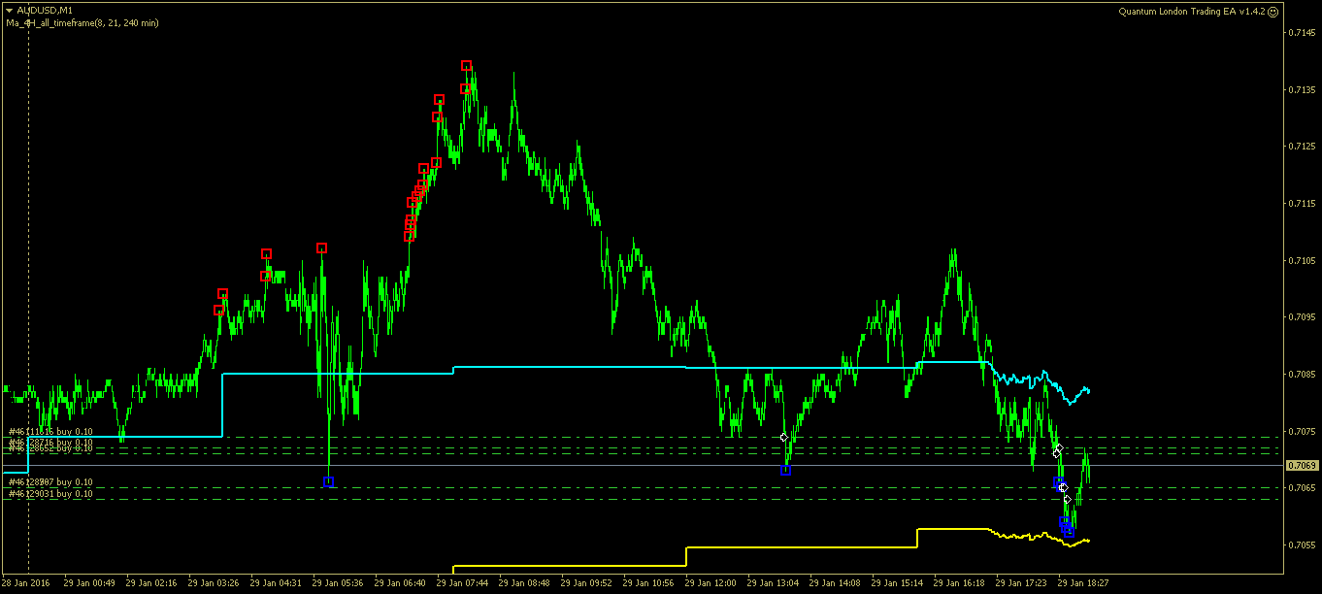Open the AUDUSD,M1 chart dropdown triangle
The image size is (1322, 594).
(x=9, y=10)
